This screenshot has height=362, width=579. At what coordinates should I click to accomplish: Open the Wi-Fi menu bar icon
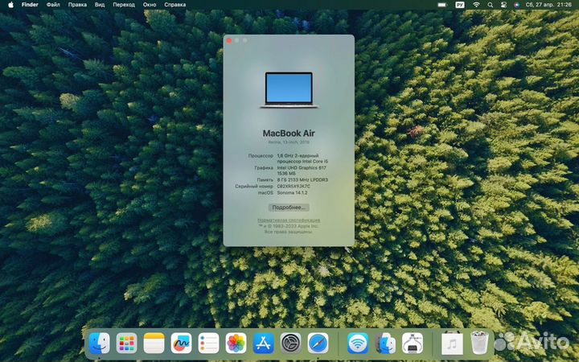coord(476,5)
